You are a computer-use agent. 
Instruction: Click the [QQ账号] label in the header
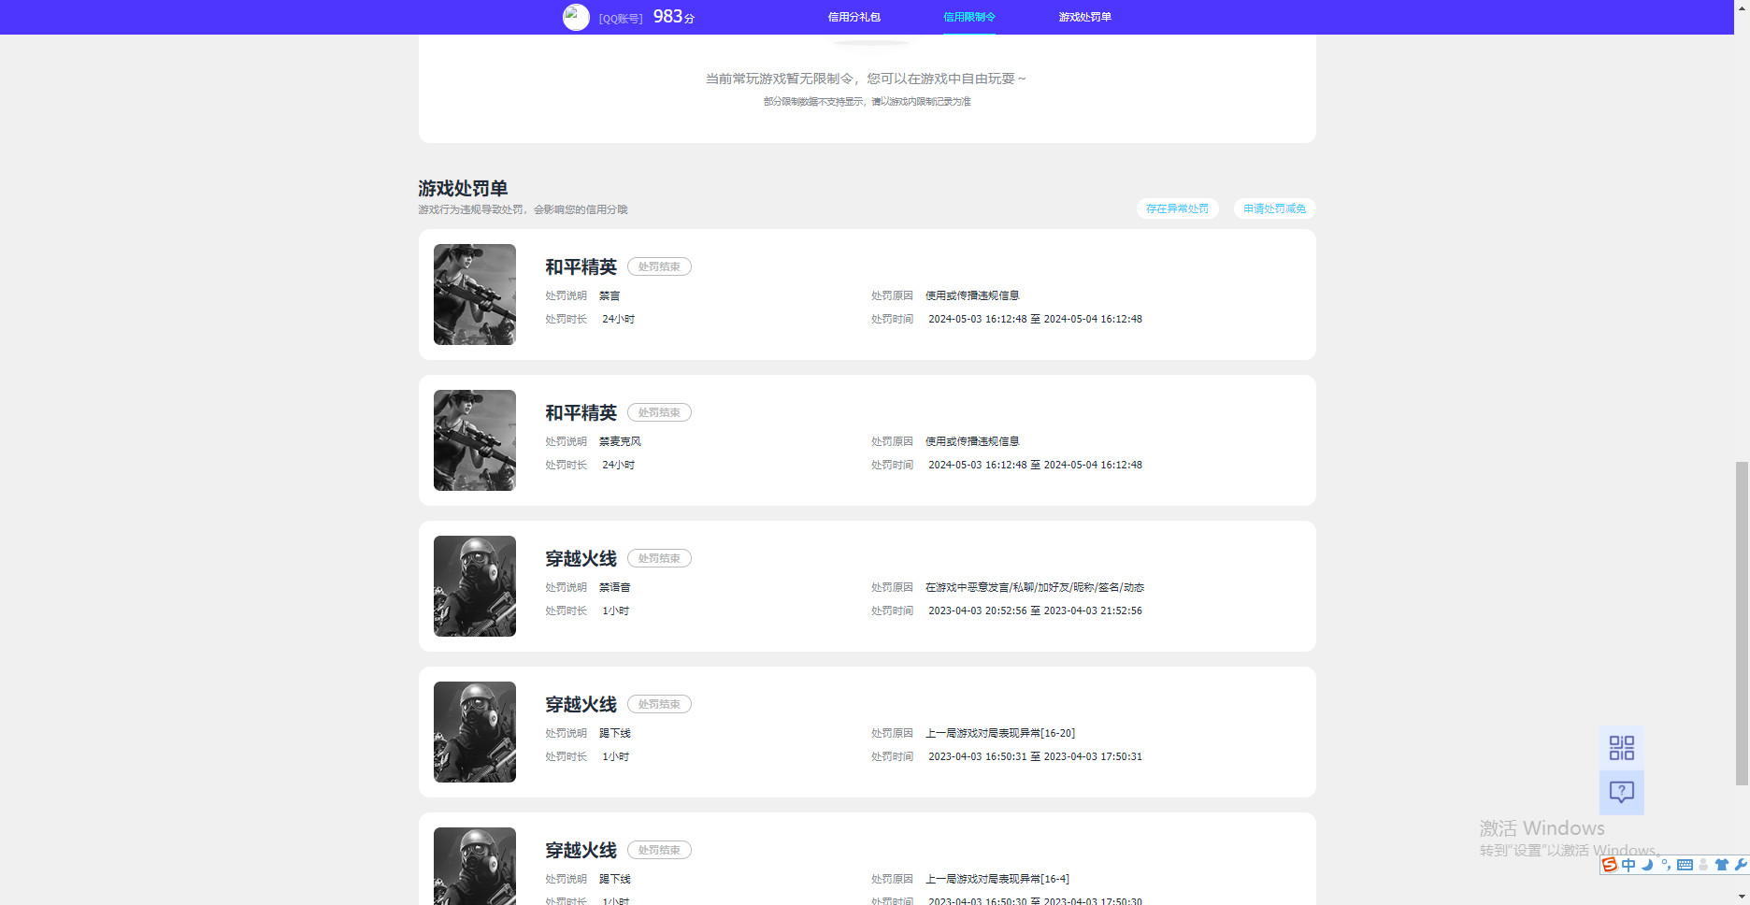(621, 19)
